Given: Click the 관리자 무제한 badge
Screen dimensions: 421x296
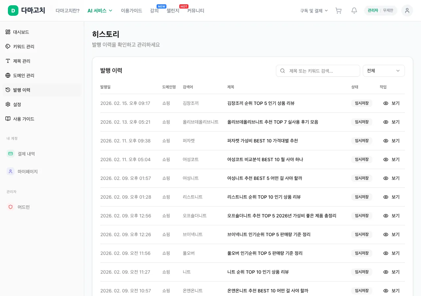Looking at the screenshot, I should coord(381,11).
